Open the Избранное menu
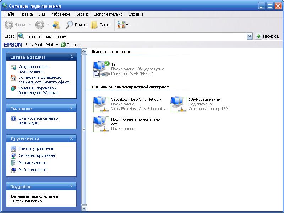The image size is (284, 213). [x=60, y=14]
